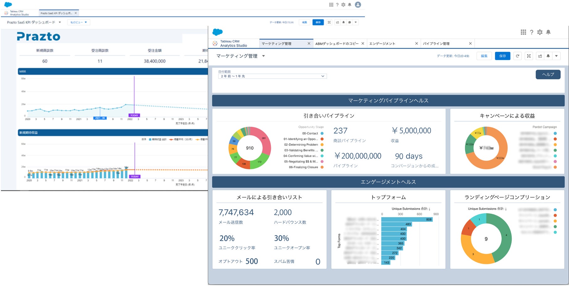Open the app launcher grid in Marketing dashboard
This screenshot has height=287, width=569.
click(x=523, y=32)
